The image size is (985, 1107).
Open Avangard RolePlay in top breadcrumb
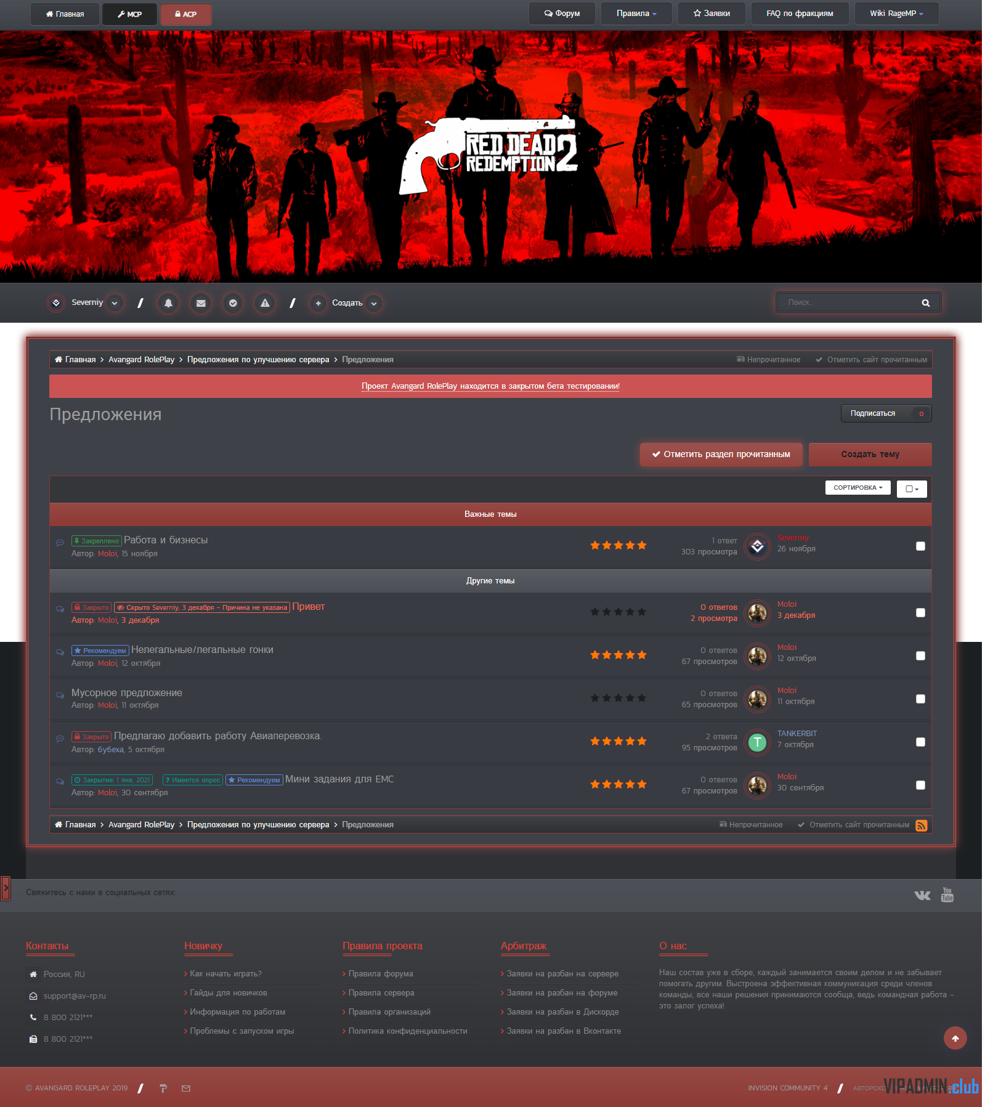(142, 360)
